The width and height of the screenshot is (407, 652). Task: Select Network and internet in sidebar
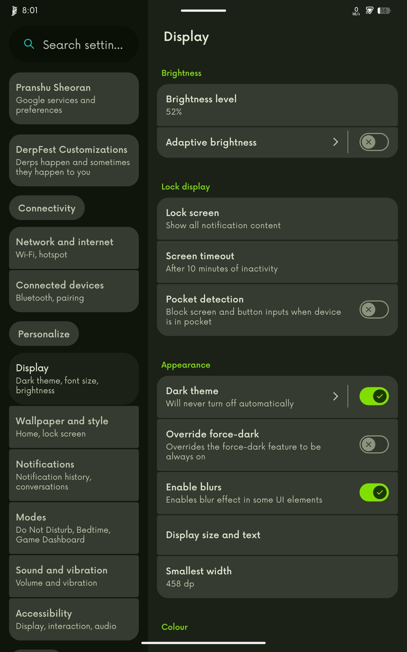pyautogui.click(x=74, y=248)
